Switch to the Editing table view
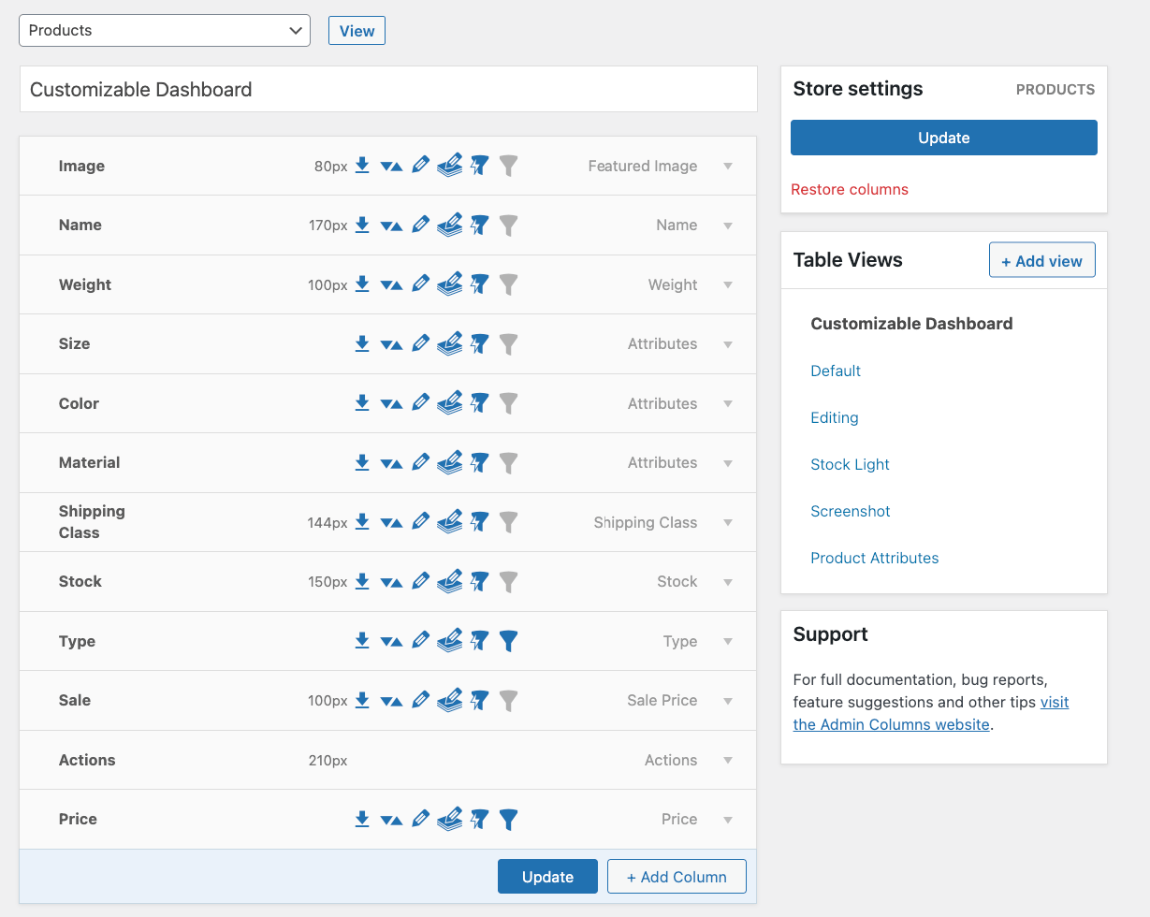This screenshot has height=917, width=1150. (834, 417)
